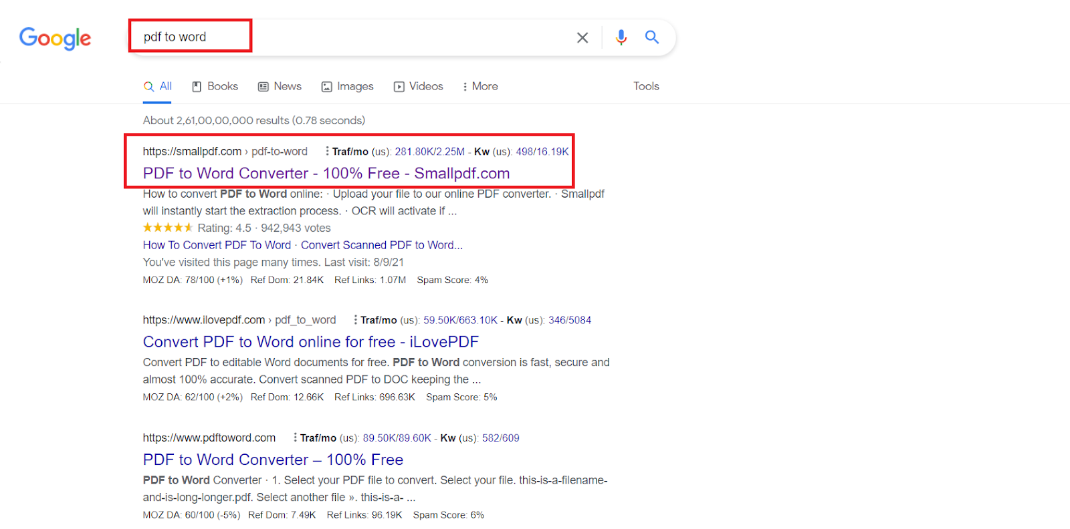This screenshot has height=529, width=1070.
Task: Switch to the Videos tab
Action: (419, 86)
